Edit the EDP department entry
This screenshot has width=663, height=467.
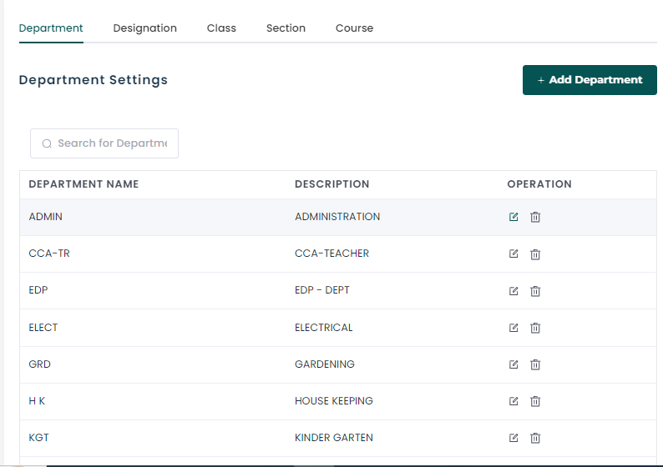[x=514, y=291]
